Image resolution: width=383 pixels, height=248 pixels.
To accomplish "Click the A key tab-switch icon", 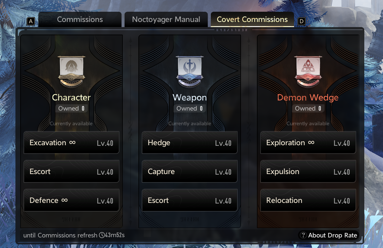I will 31,21.
